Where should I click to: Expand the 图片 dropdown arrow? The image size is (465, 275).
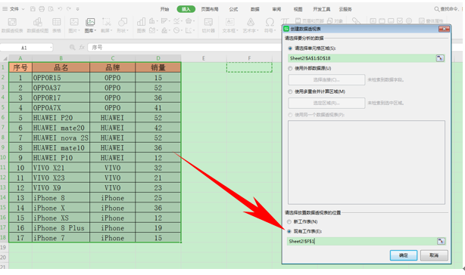[x=79, y=30]
